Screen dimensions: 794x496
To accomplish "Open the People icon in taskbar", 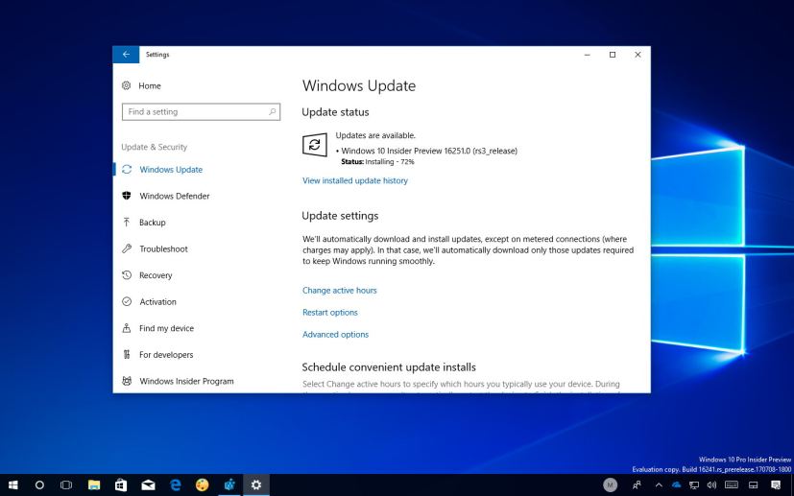I will coord(637,484).
